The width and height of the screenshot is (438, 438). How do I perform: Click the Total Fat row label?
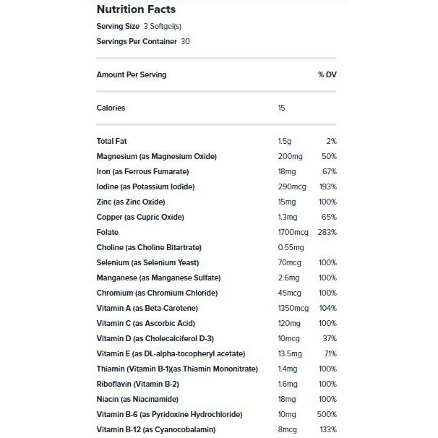(111, 141)
